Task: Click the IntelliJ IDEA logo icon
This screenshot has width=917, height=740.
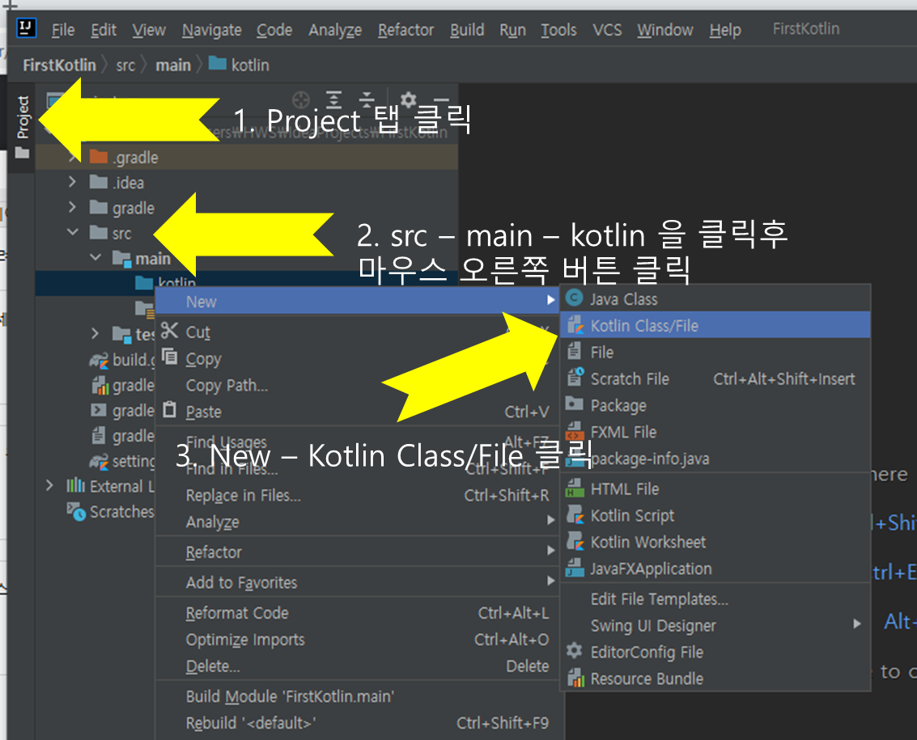Action: point(27,27)
